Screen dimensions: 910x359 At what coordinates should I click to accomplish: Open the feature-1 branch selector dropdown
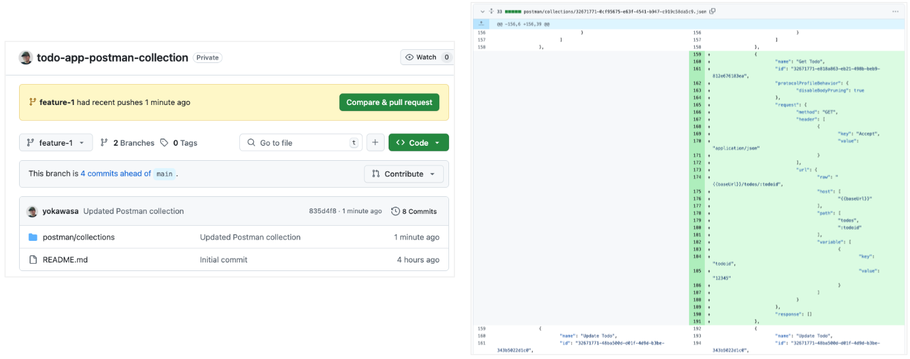click(x=56, y=142)
